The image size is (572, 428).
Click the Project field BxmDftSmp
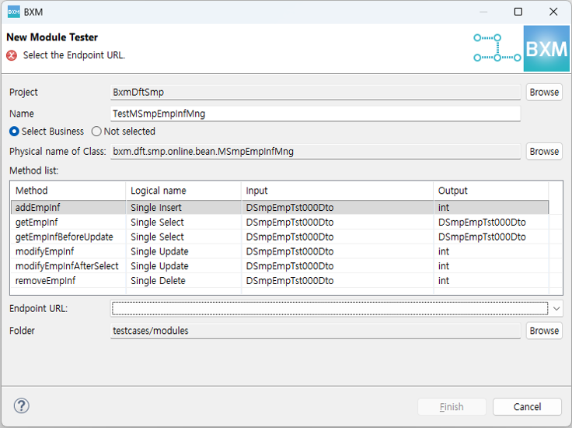(x=316, y=92)
